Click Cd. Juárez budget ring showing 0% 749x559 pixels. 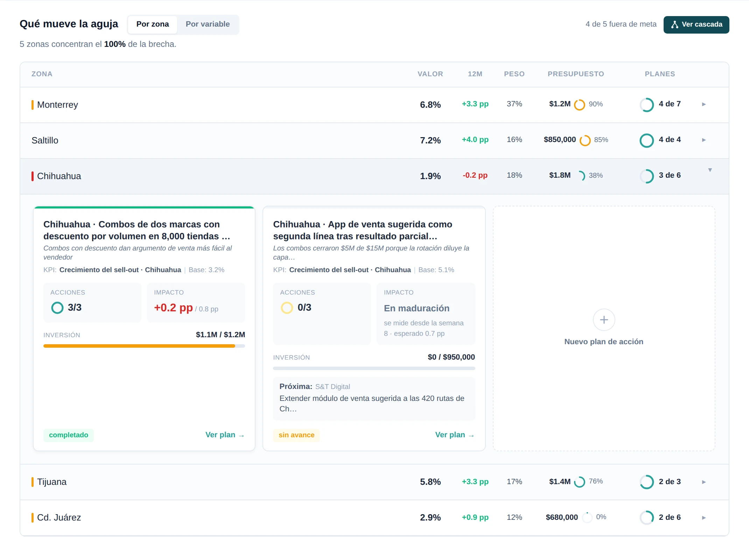(x=587, y=517)
